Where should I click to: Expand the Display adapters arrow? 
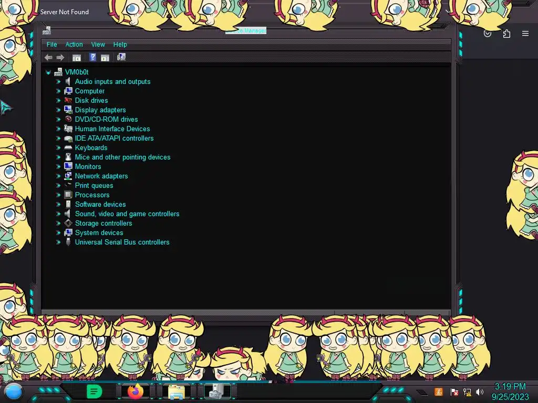click(x=58, y=110)
